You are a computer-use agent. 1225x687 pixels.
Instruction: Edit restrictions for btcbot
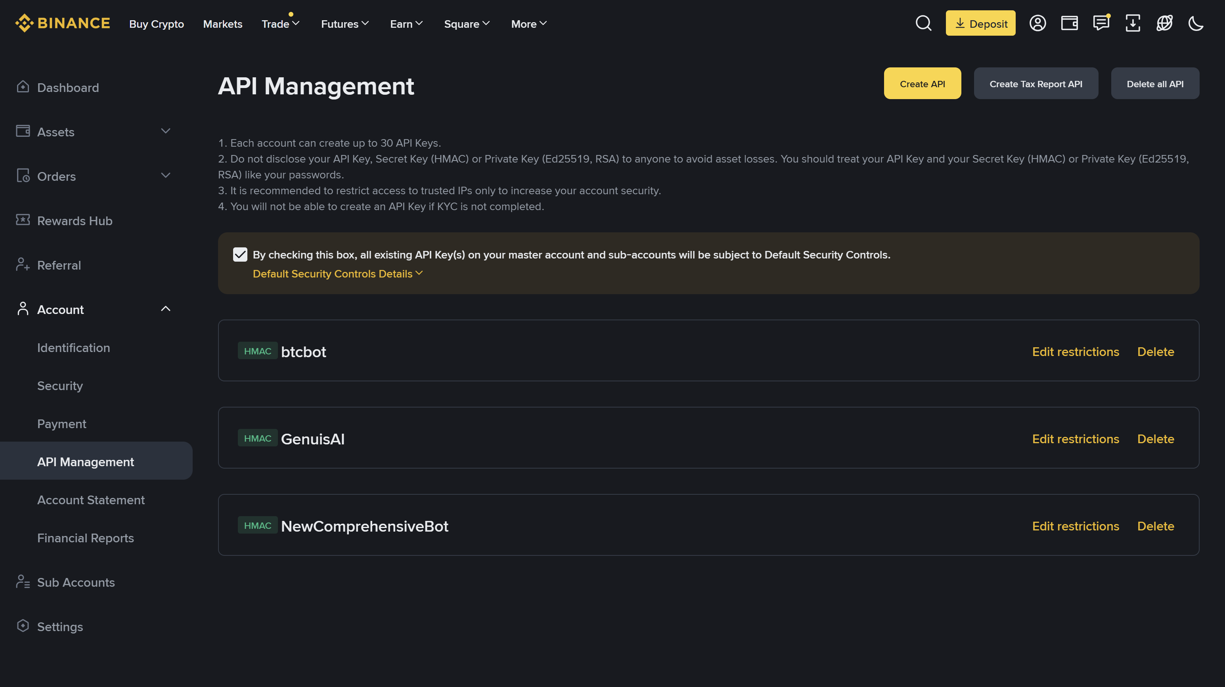[x=1075, y=352]
